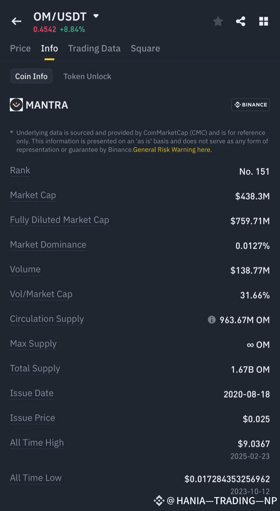Viewport: 280px width, 511px height.
Task: Open the grid menu in the top bar
Action: tap(264, 21)
